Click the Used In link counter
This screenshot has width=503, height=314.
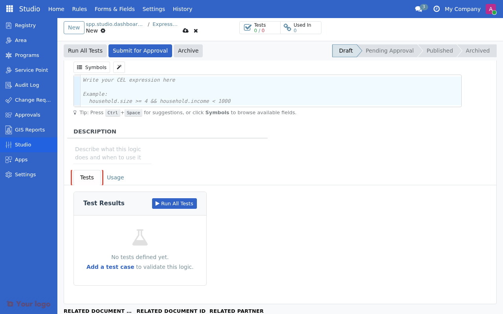coord(287,27)
